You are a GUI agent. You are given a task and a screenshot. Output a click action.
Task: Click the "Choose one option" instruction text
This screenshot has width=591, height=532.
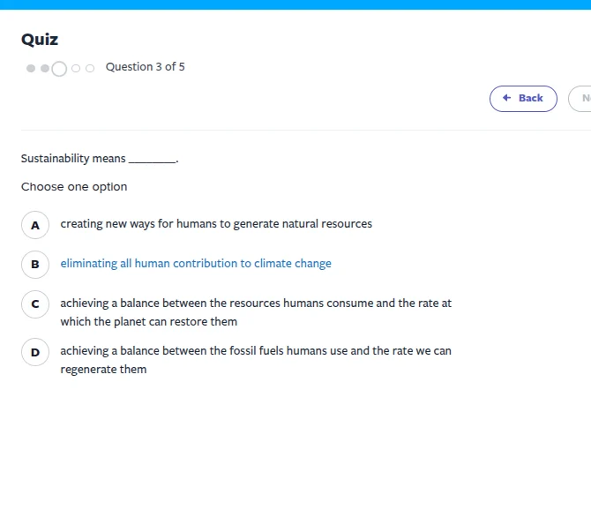(x=74, y=187)
